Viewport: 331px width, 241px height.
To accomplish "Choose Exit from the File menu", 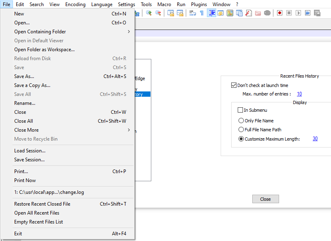I will (67, 234).
